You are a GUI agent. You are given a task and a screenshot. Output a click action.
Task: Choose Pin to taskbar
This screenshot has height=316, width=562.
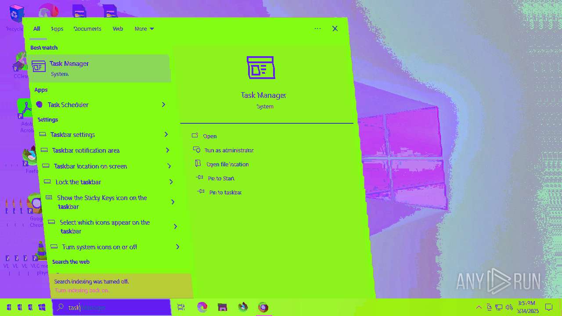click(x=225, y=192)
